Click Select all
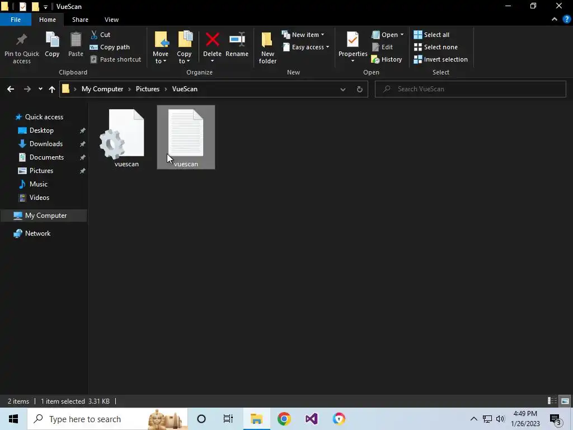The height and width of the screenshot is (430, 573). (x=431, y=35)
